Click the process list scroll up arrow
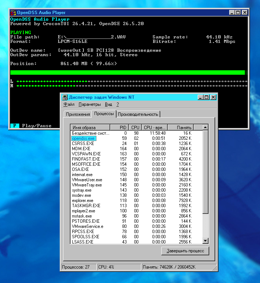The image size is (260, 283). point(205,127)
